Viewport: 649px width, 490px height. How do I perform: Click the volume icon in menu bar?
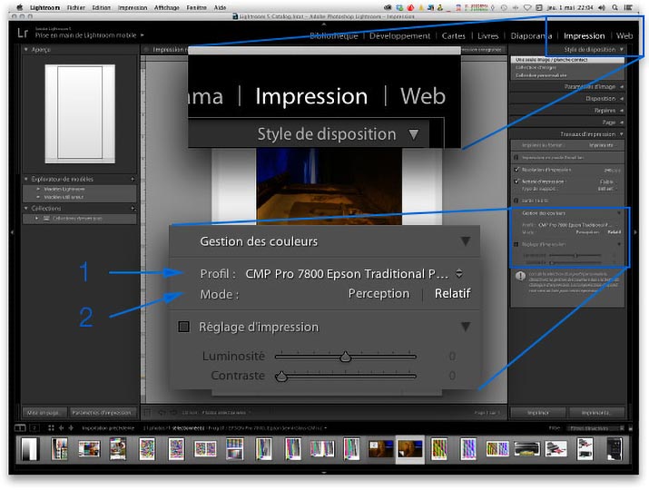pyautogui.click(x=602, y=7)
